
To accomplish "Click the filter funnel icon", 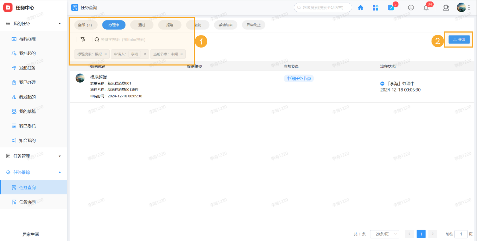I will [83, 39].
